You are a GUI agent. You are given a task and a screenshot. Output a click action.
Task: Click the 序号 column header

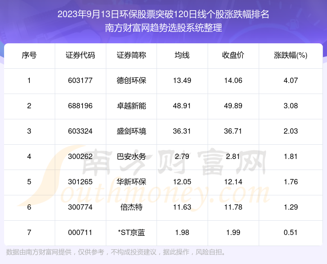29,55
